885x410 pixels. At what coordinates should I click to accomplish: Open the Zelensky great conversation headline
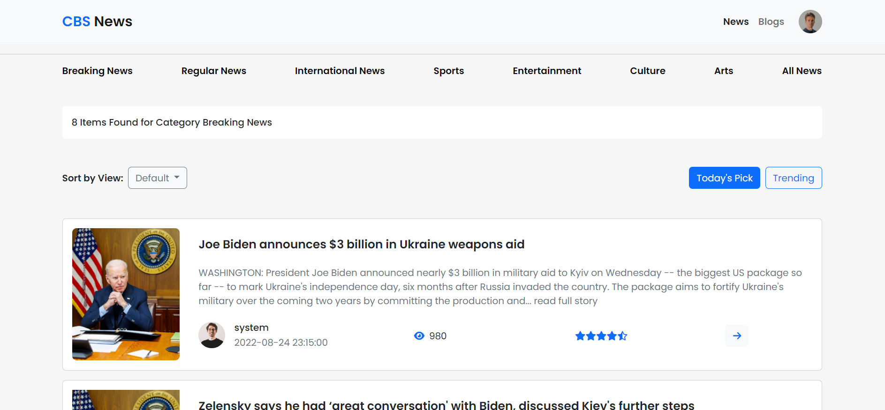pyautogui.click(x=446, y=405)
